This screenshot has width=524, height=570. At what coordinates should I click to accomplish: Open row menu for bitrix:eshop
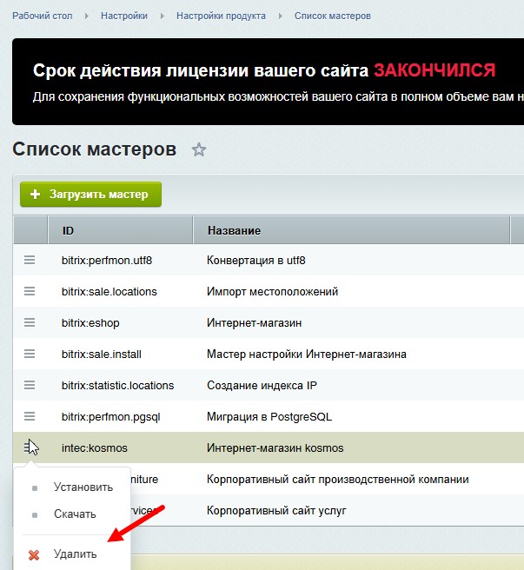pos(30,322)
